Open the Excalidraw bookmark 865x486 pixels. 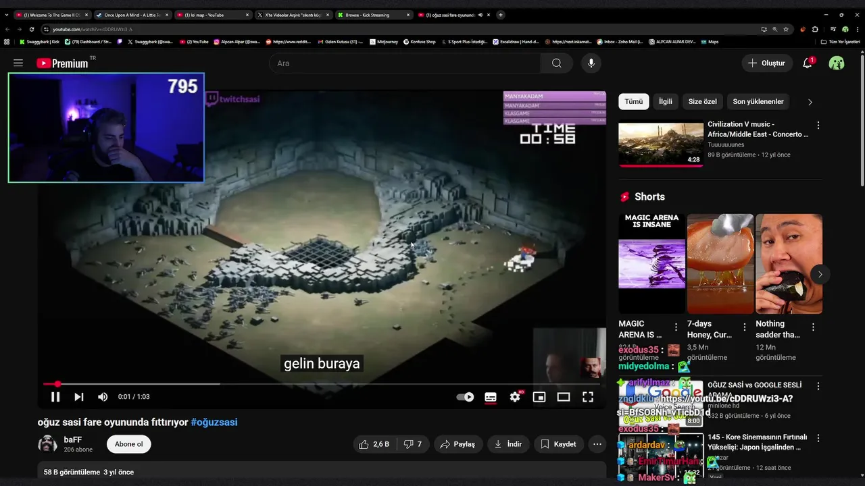516,42
